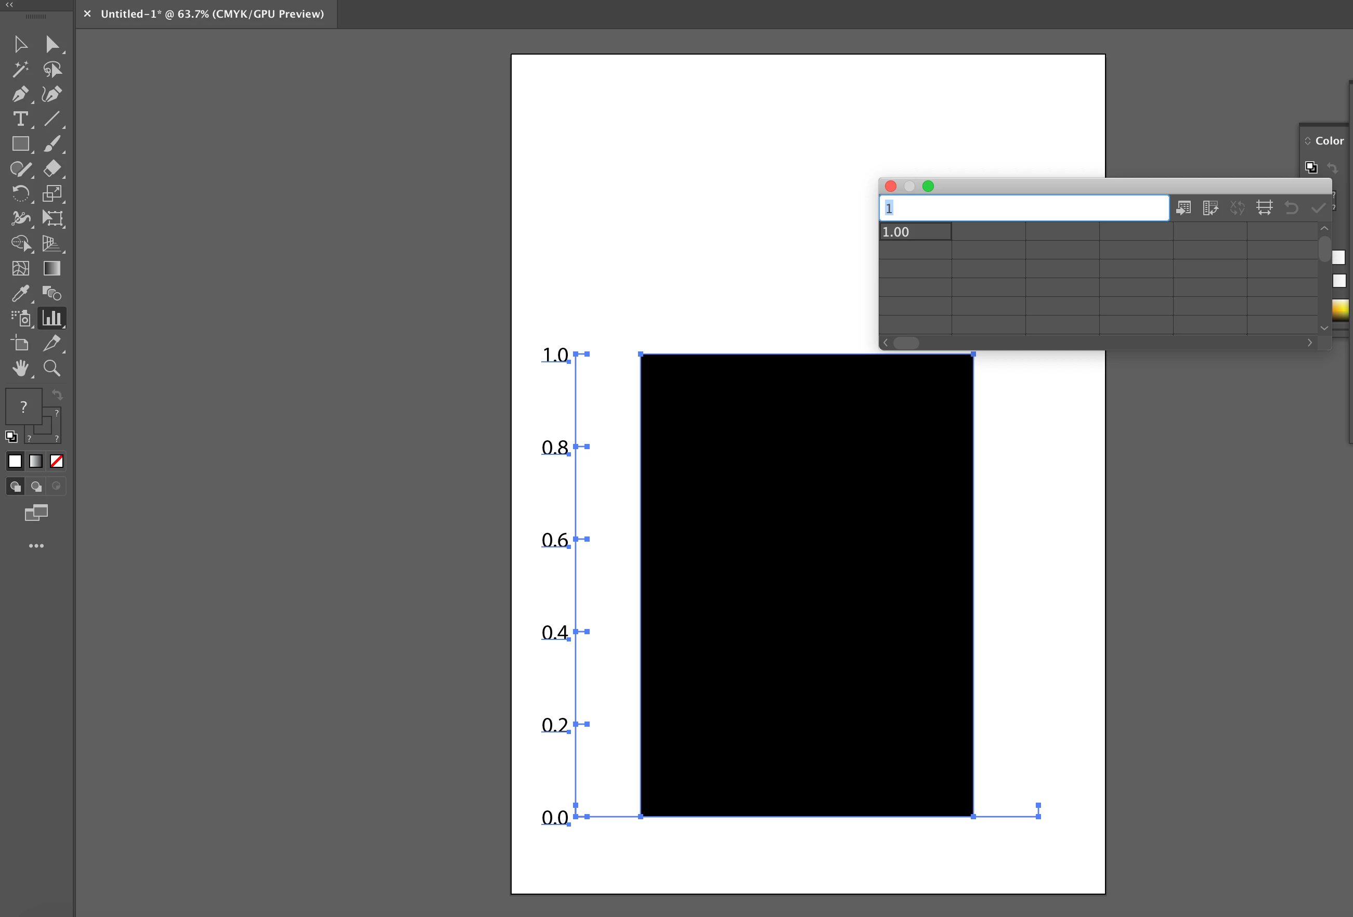Close the Untitled-1 document tab

87,14
